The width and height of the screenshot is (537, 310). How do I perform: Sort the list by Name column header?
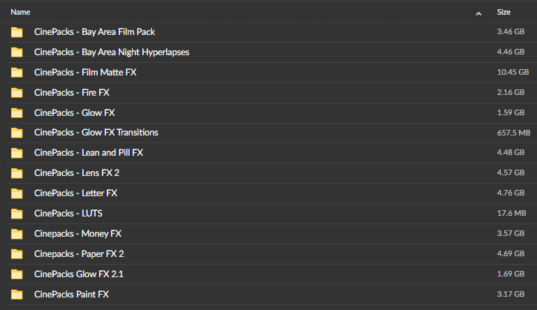pos(20,12)
